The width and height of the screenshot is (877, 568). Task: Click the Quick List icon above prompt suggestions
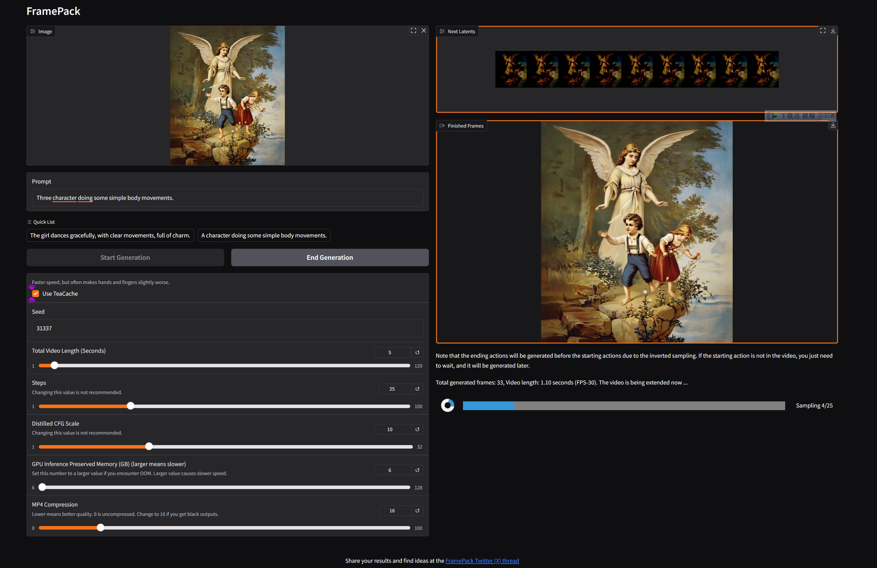click(29, 222)
